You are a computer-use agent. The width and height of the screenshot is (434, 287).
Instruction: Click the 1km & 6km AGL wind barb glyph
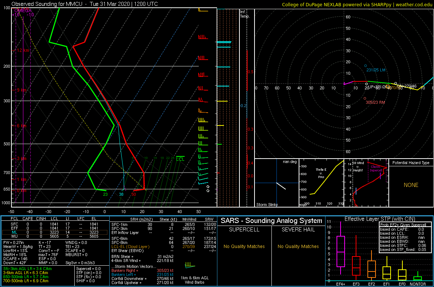tap(190, 265)
